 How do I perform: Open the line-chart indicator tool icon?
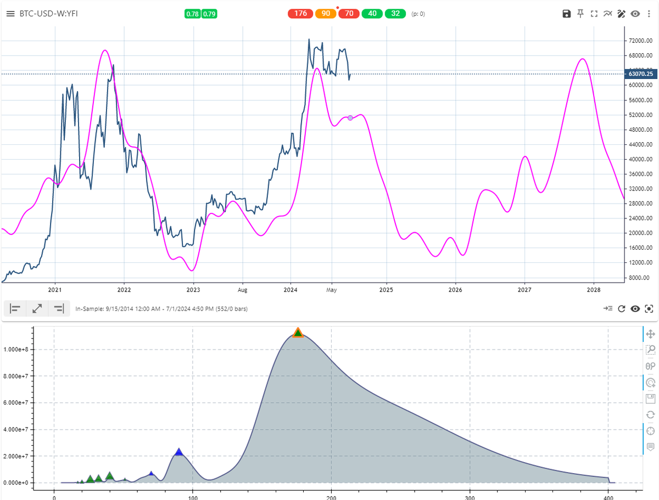(607, 14)
